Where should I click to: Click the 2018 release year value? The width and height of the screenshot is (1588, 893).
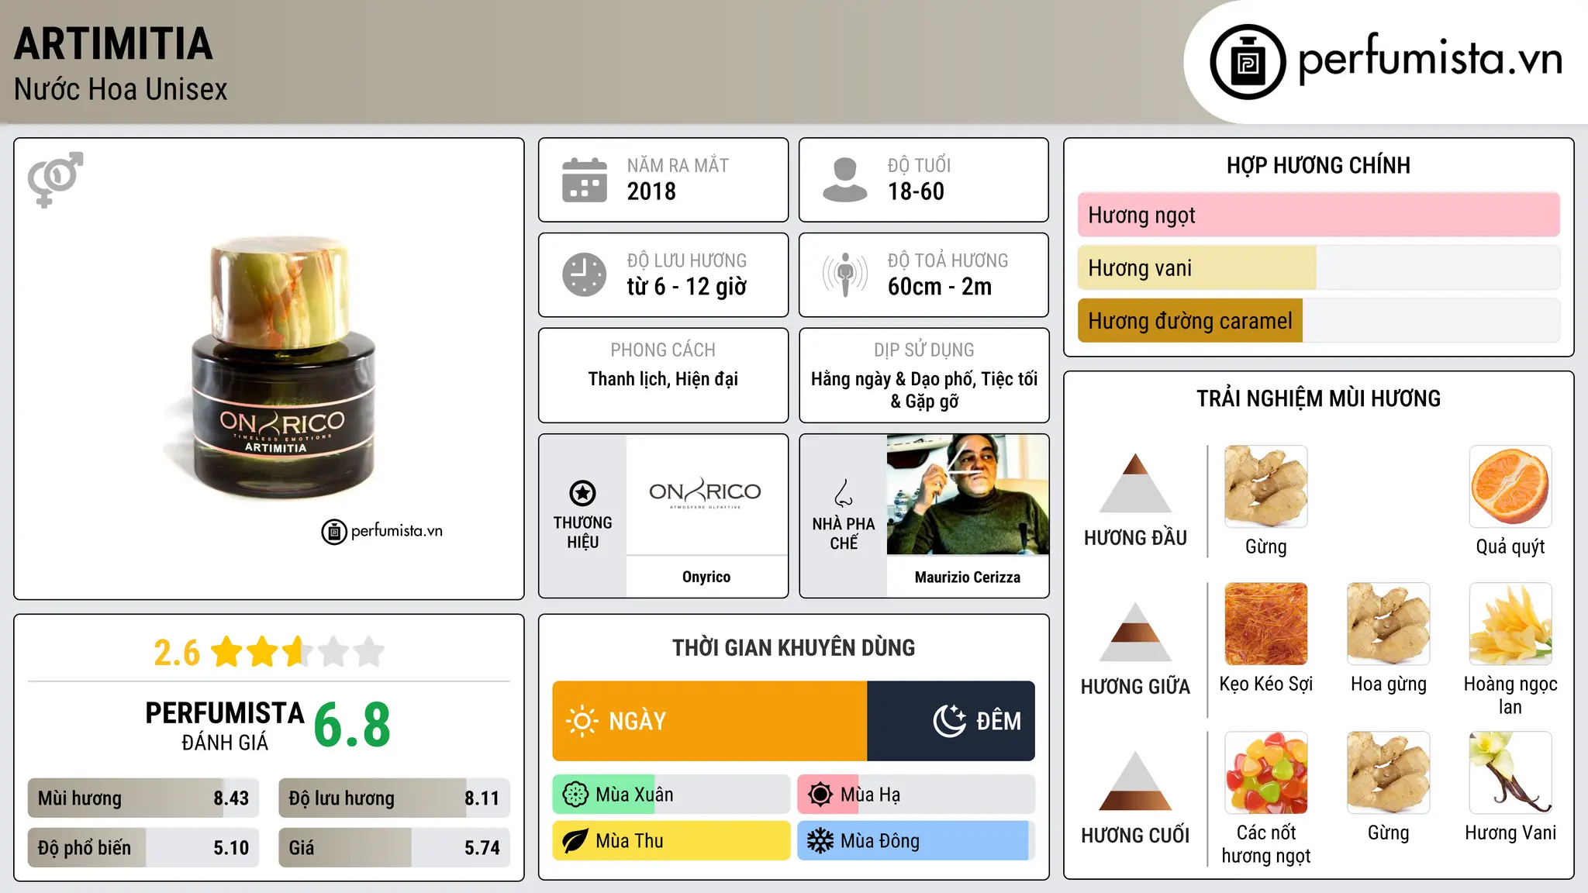click(x=651, y=191)
